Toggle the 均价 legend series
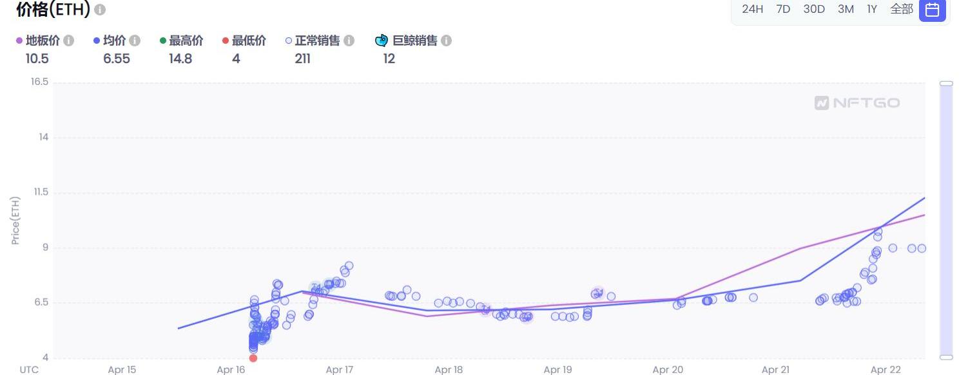Image resolution: width=968 pixels, height=375 pixels. [x=114, y=41]
